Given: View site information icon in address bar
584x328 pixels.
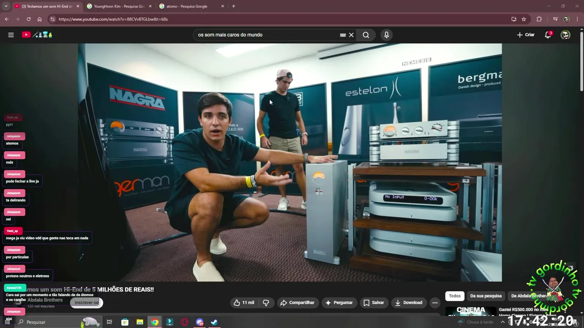Looking at the screenshot, I should tap(52, 19).
